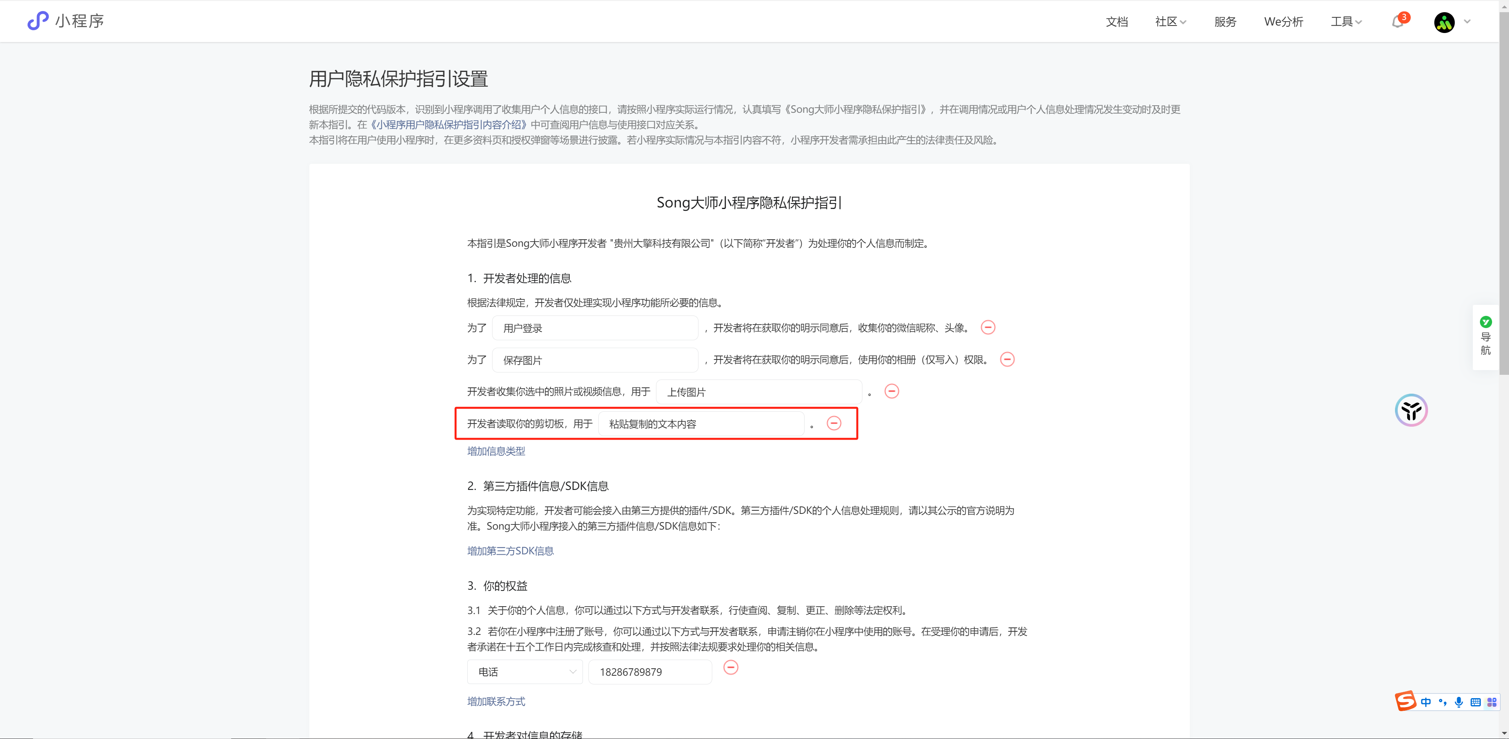Expand the 社区 menu
The image size is (1509, 739).
tap(1171, 22)
